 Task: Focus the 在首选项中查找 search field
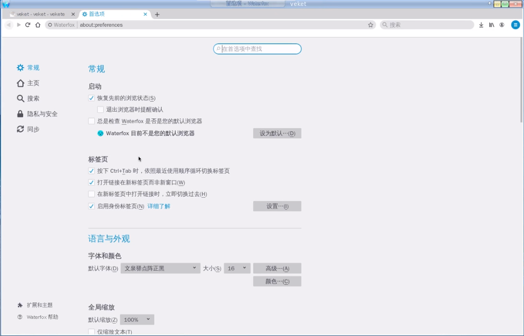click(258, 49)
